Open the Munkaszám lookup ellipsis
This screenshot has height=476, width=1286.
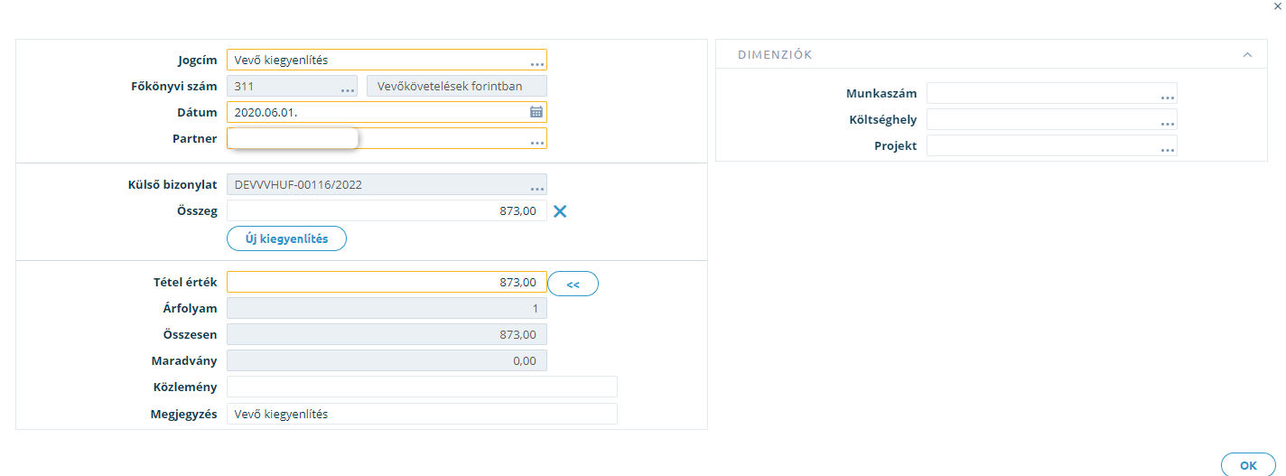tap(1168, 96)
